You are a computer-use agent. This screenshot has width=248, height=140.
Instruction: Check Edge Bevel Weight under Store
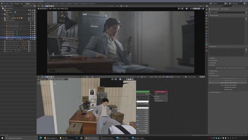pos(225,87)
